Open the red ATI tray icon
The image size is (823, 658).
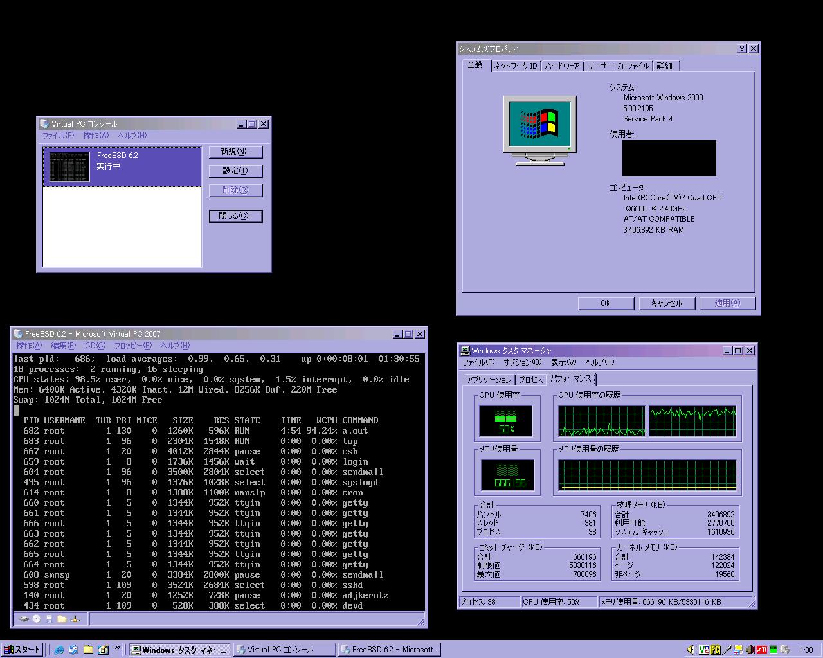click(762, 650)
